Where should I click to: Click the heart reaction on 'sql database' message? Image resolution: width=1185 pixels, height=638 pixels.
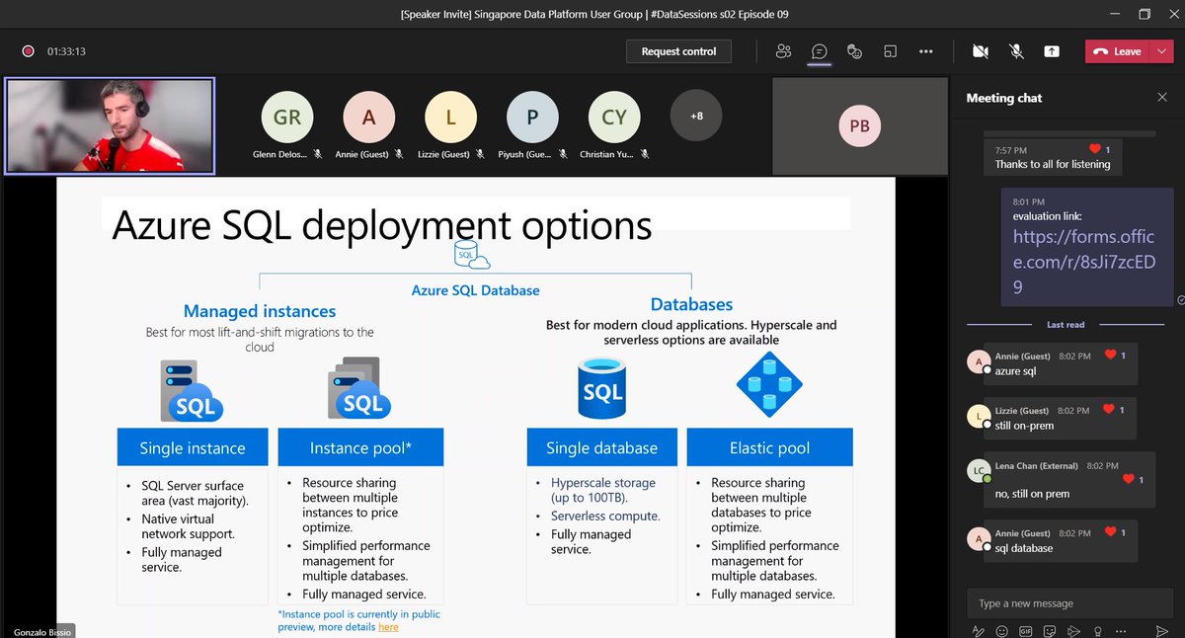click(1110, 532)
